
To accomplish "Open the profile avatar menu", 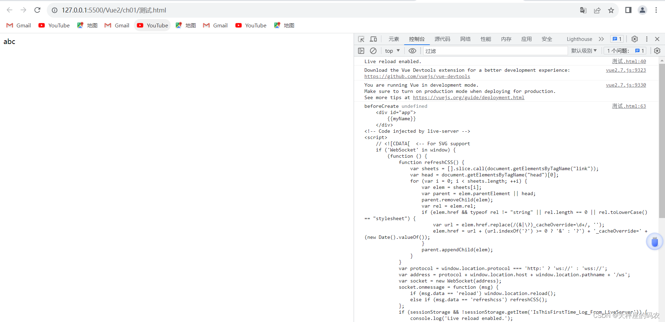I will pyautogui.click(x=642, y=10).
